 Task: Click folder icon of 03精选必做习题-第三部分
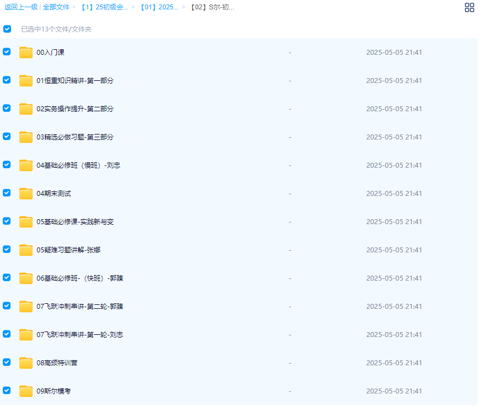[x=26, y=138]
